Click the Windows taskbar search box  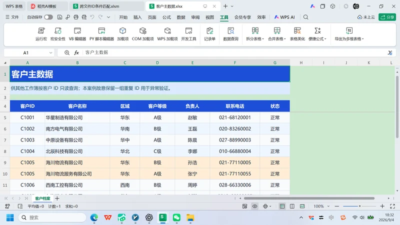click(x=52, y=217)
